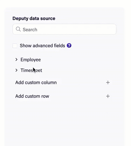131x146 pixels.
Task: Expand the Timesheet field group
Action: pos(29,70)
